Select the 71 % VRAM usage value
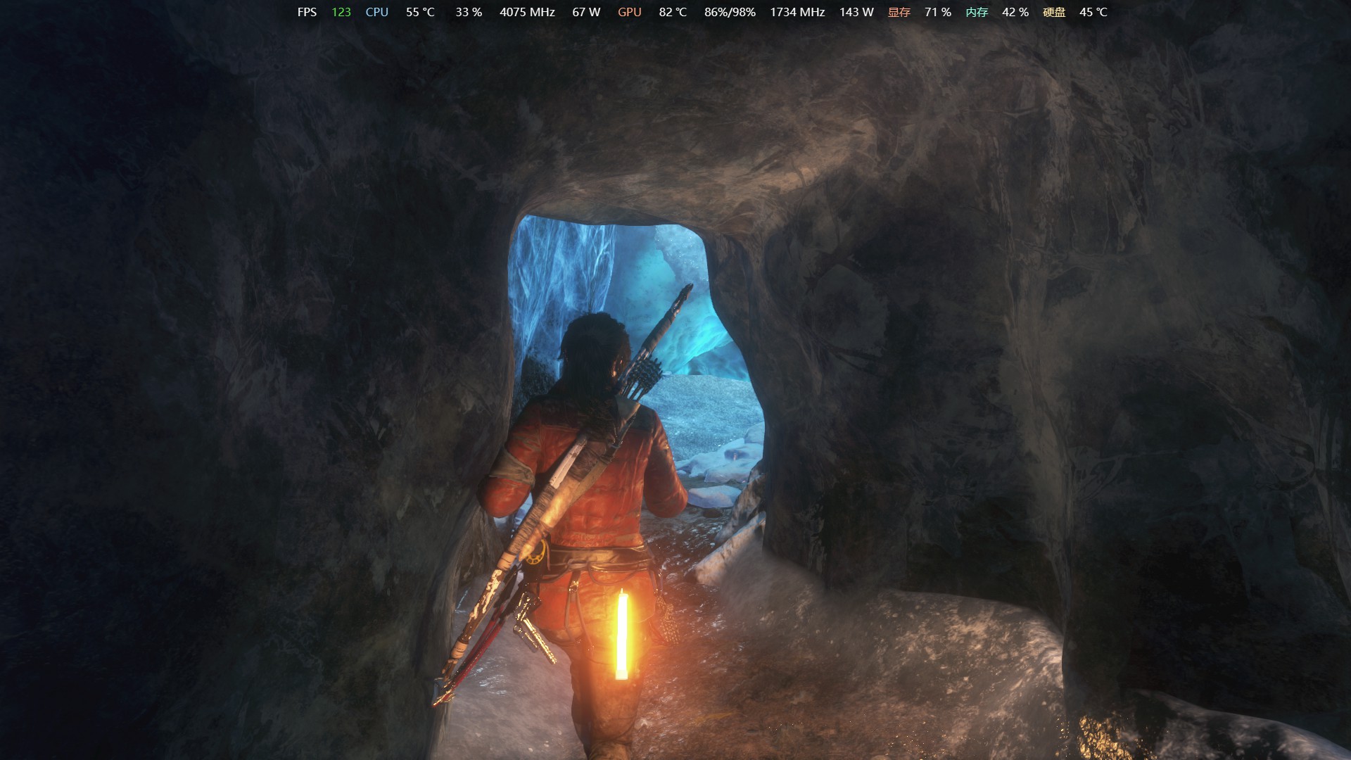This screenshot has height=760, width=1351. 938,12
